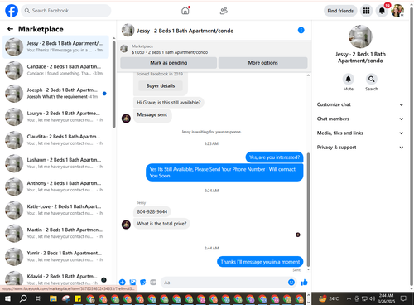Viewport: 414px width, 305px height.
Task: Open Task View on taskbar
Action: pyautogui.click(x=39, y=298)
